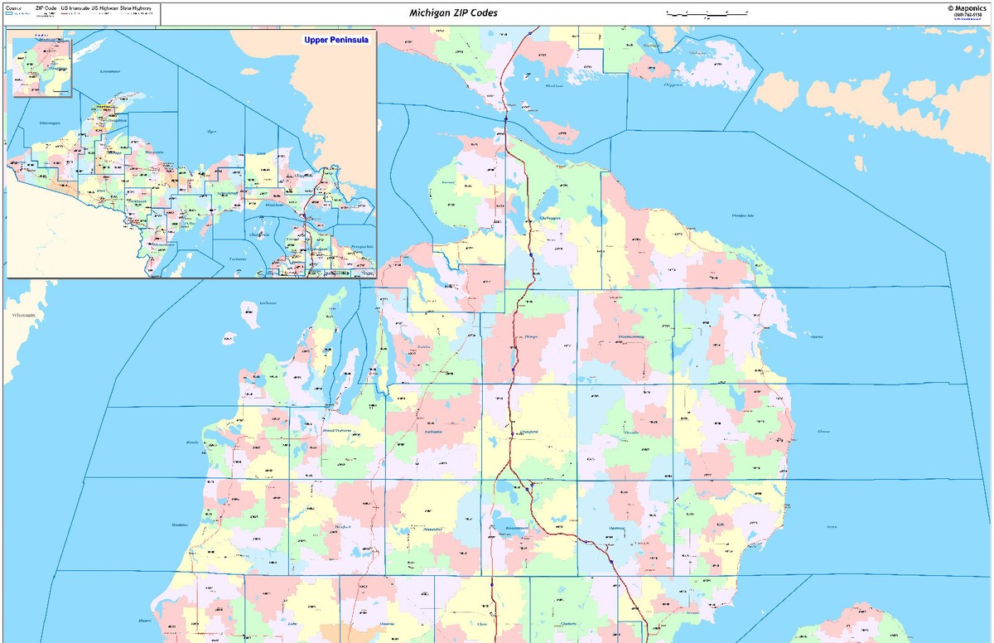Click the County boundary color swatch in the legend
The image size is (994, 643).
click(x=10, y=12)
